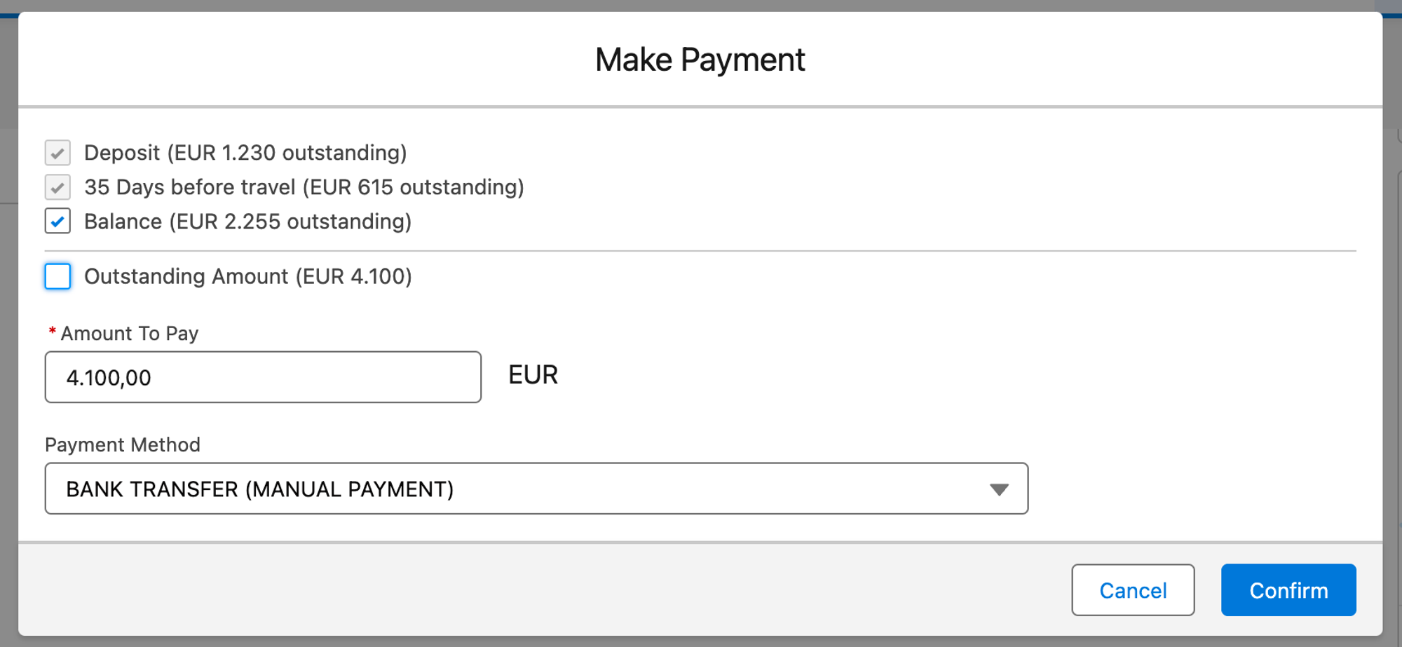Open the BANK TRANSFER (MANUAL PAYMENT) dropdown
Screen dimensions: 1402x647
coord(536,489)
